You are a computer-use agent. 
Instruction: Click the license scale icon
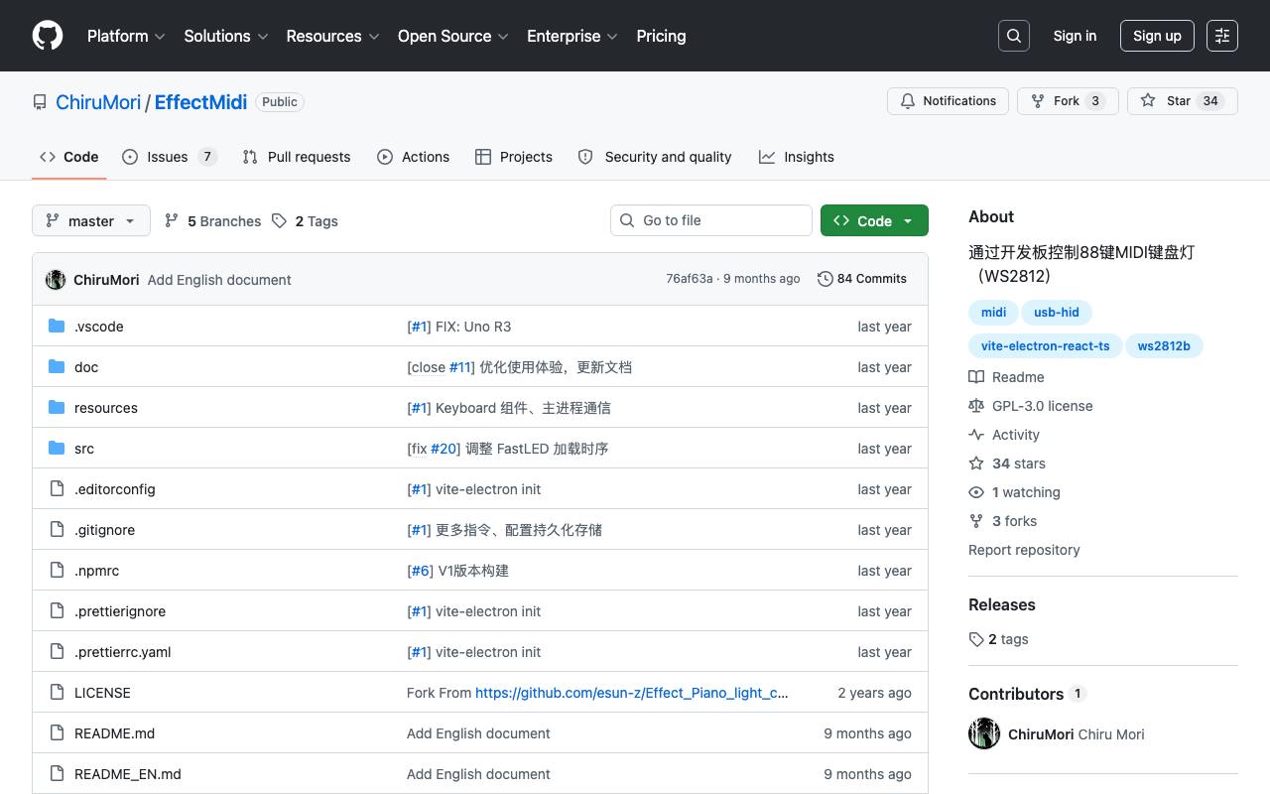point(976,406)
